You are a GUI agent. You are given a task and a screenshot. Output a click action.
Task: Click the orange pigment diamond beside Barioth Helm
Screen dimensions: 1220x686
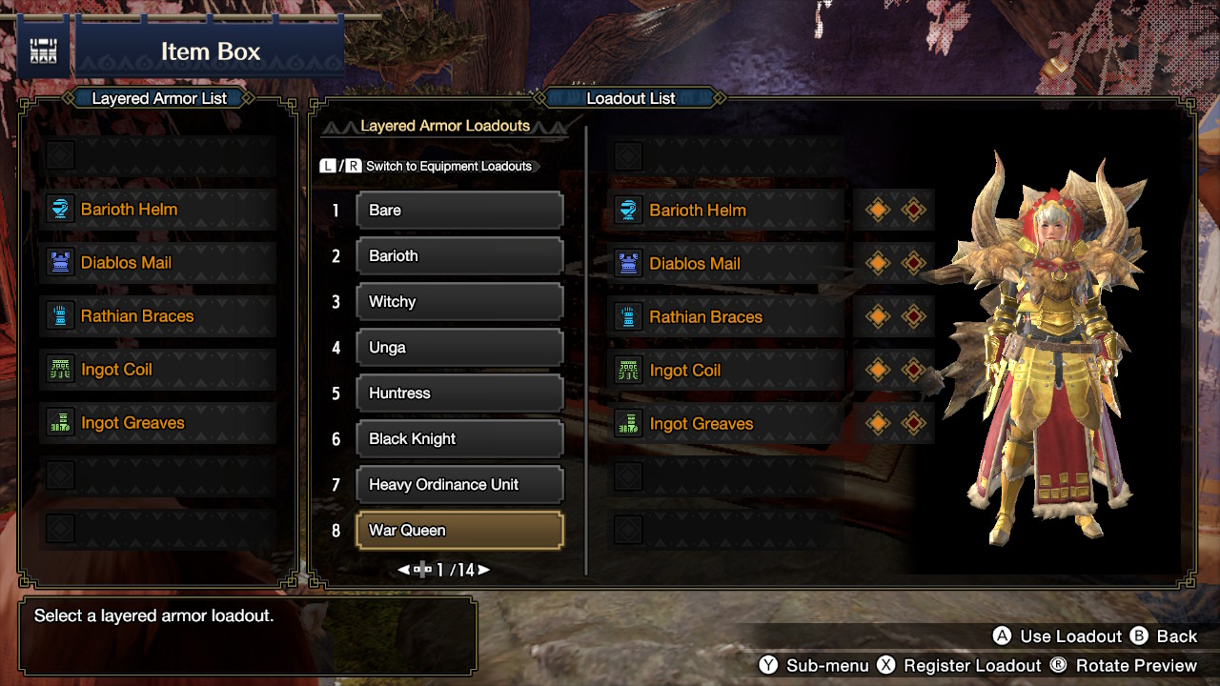coord(879,211)
